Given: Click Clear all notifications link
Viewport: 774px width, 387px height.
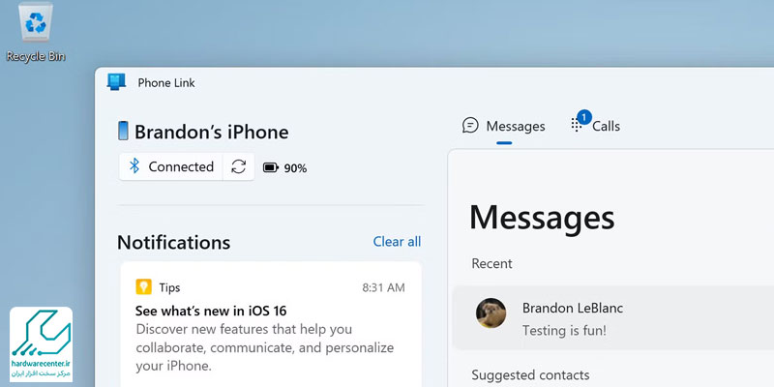Looking at the screenshot, I should tap(397, 241).
